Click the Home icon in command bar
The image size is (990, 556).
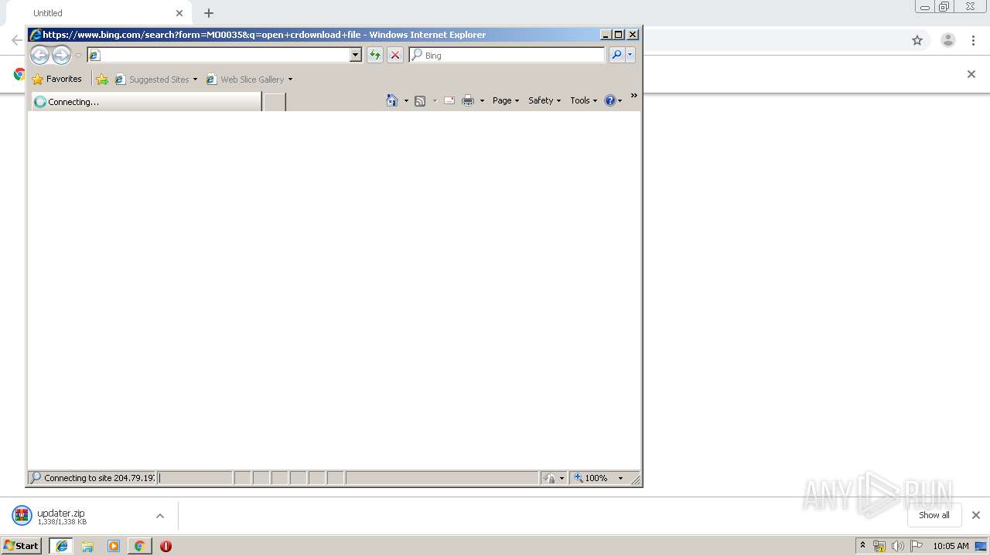(392, 100)
